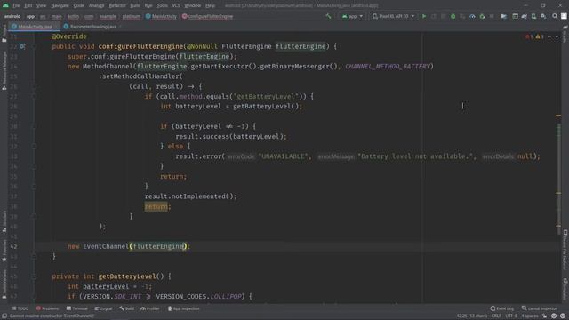Viewport: 569px width, 320px height.
Task: Open the File menu
Action: [x=16, y=5]
